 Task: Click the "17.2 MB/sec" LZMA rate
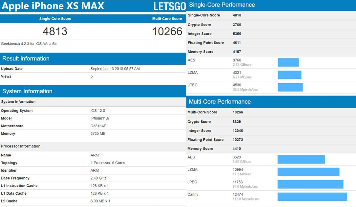point(242,174)
